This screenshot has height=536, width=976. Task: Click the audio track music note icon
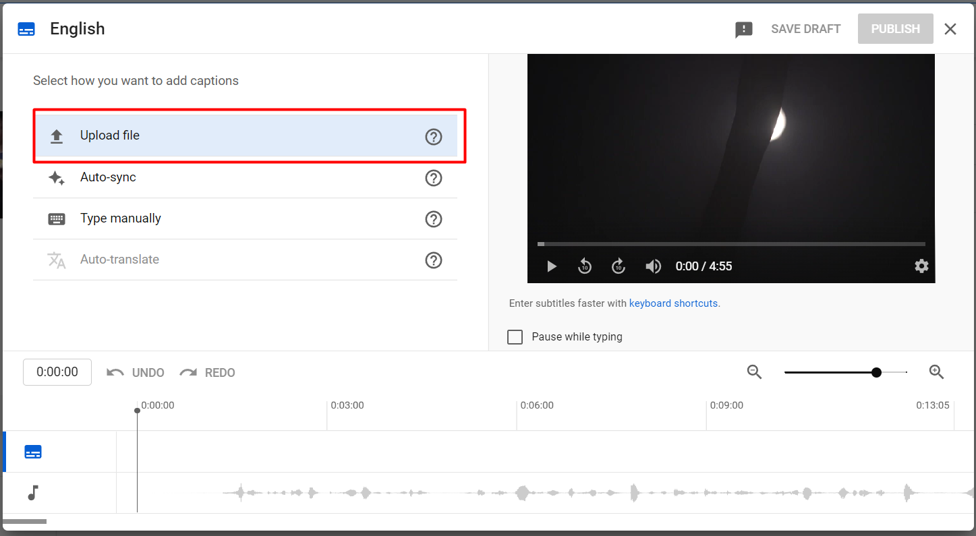(33, 493)
